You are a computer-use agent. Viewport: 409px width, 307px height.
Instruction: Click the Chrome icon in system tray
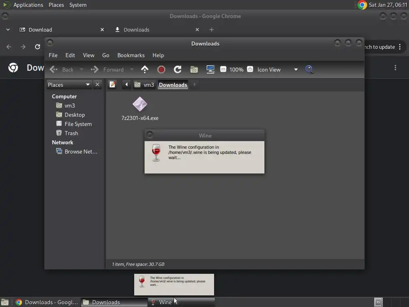362,5
